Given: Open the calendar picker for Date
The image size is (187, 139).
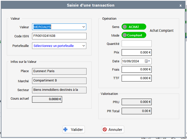Looking at the screenshot, I should click(147, 61).
